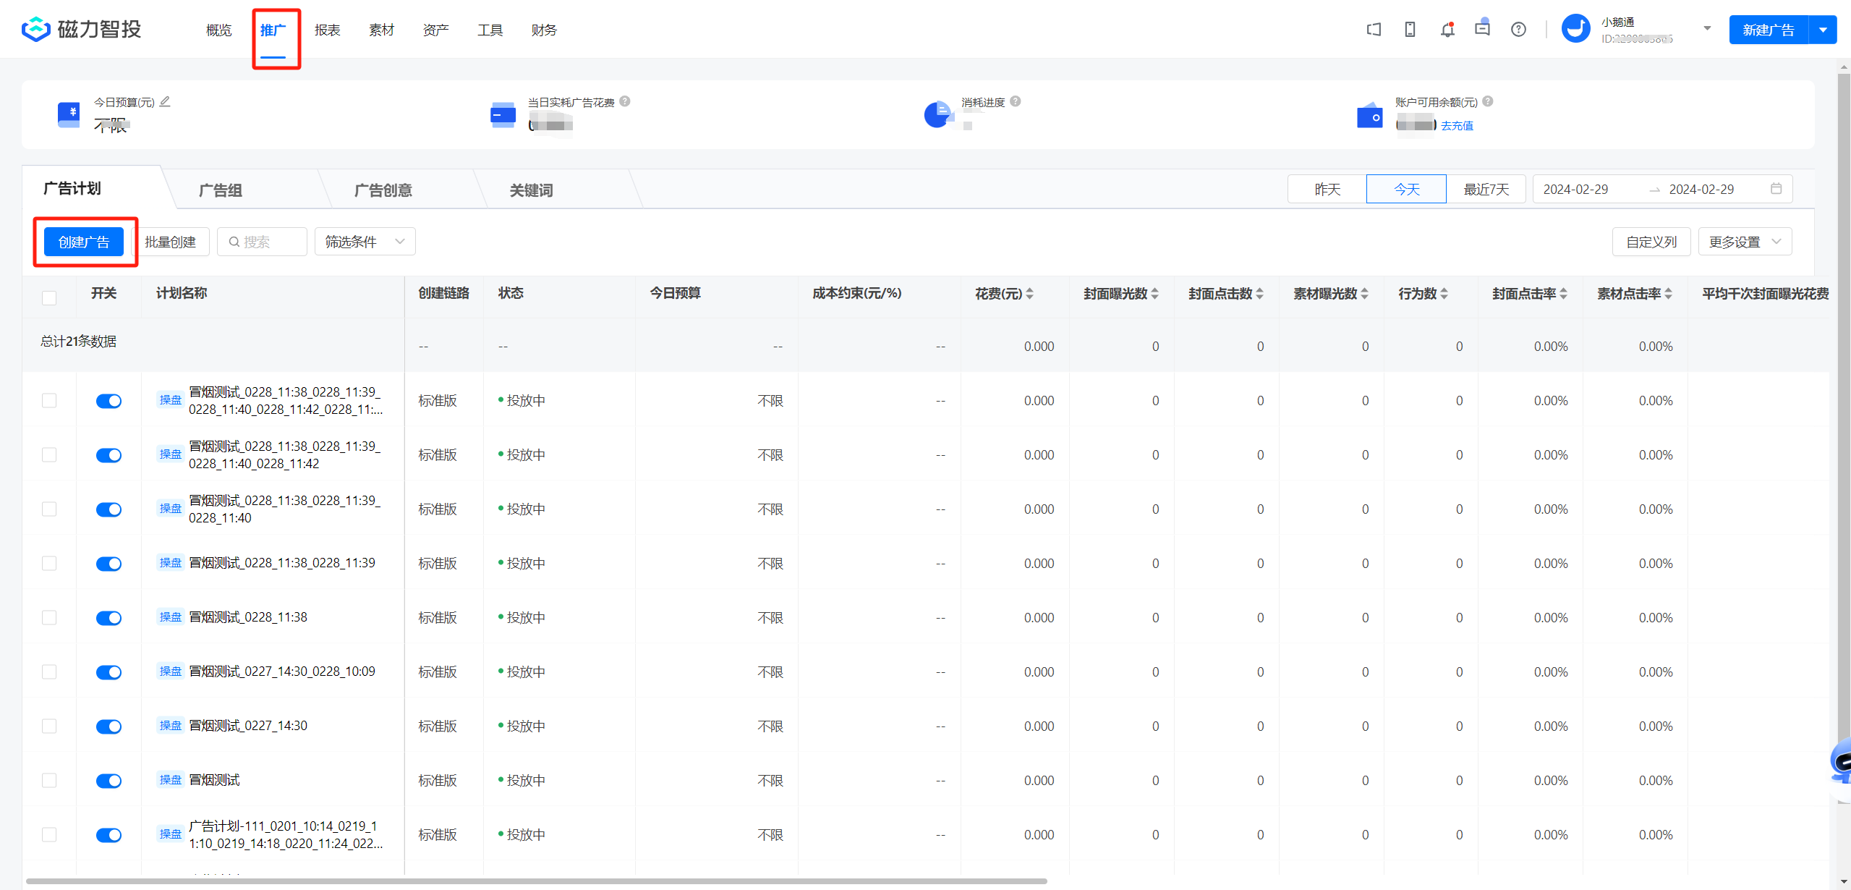
Task: Open the help question mark icon in header
Action: [x=1518, y=30]
